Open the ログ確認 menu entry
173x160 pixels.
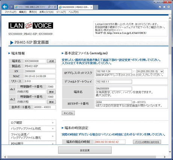(32, 123)
